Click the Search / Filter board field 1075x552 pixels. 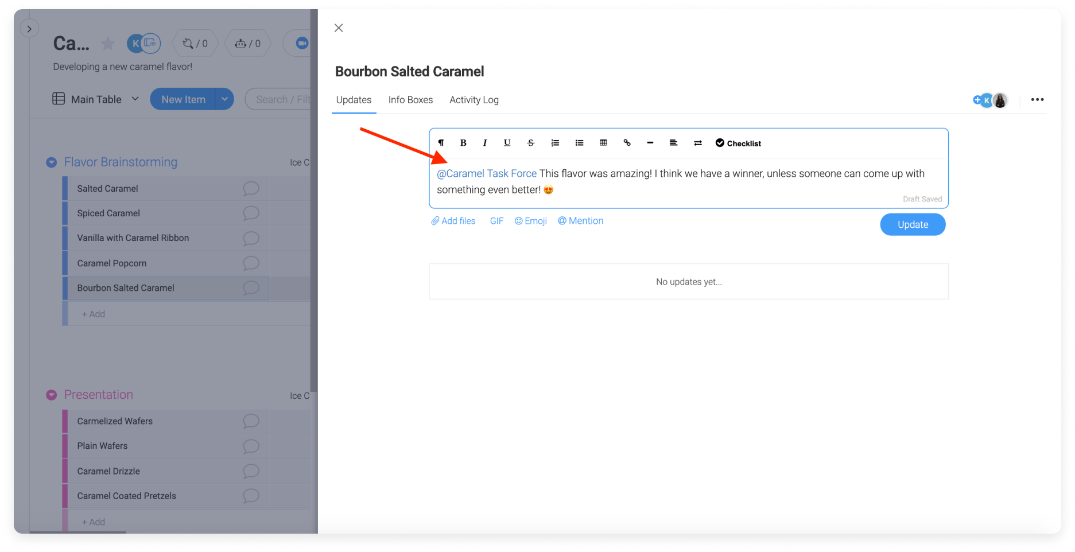tap(278, 99)
